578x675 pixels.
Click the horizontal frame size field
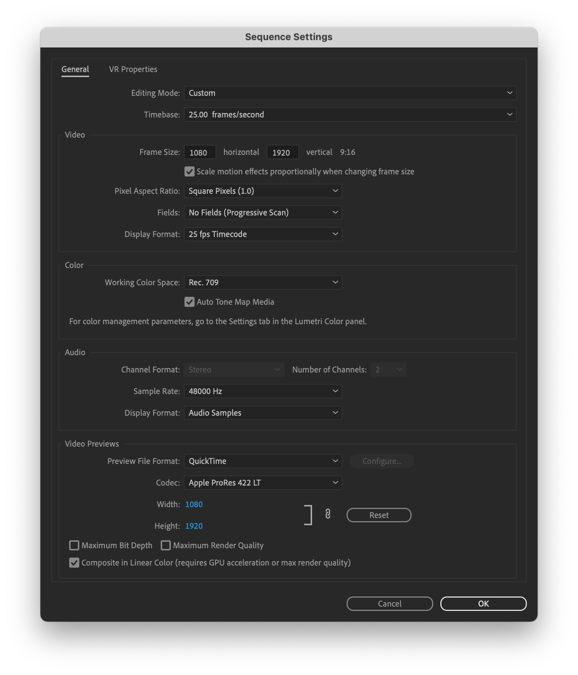200,152
